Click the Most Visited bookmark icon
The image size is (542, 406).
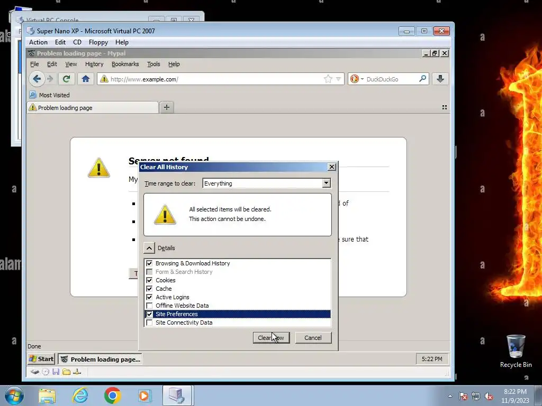point(32,95)
